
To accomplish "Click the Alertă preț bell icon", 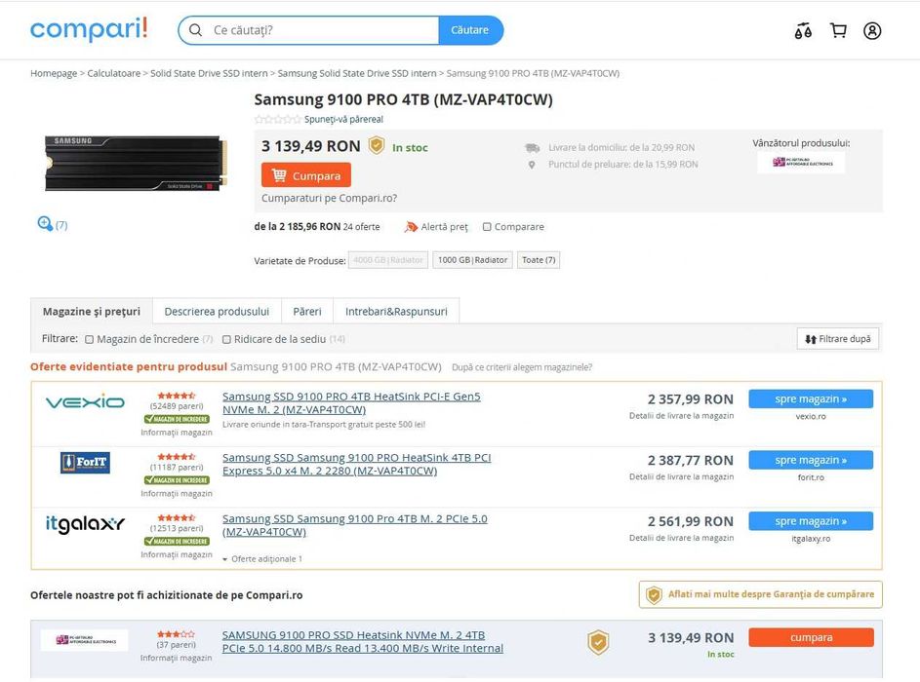I will [411, 227].
